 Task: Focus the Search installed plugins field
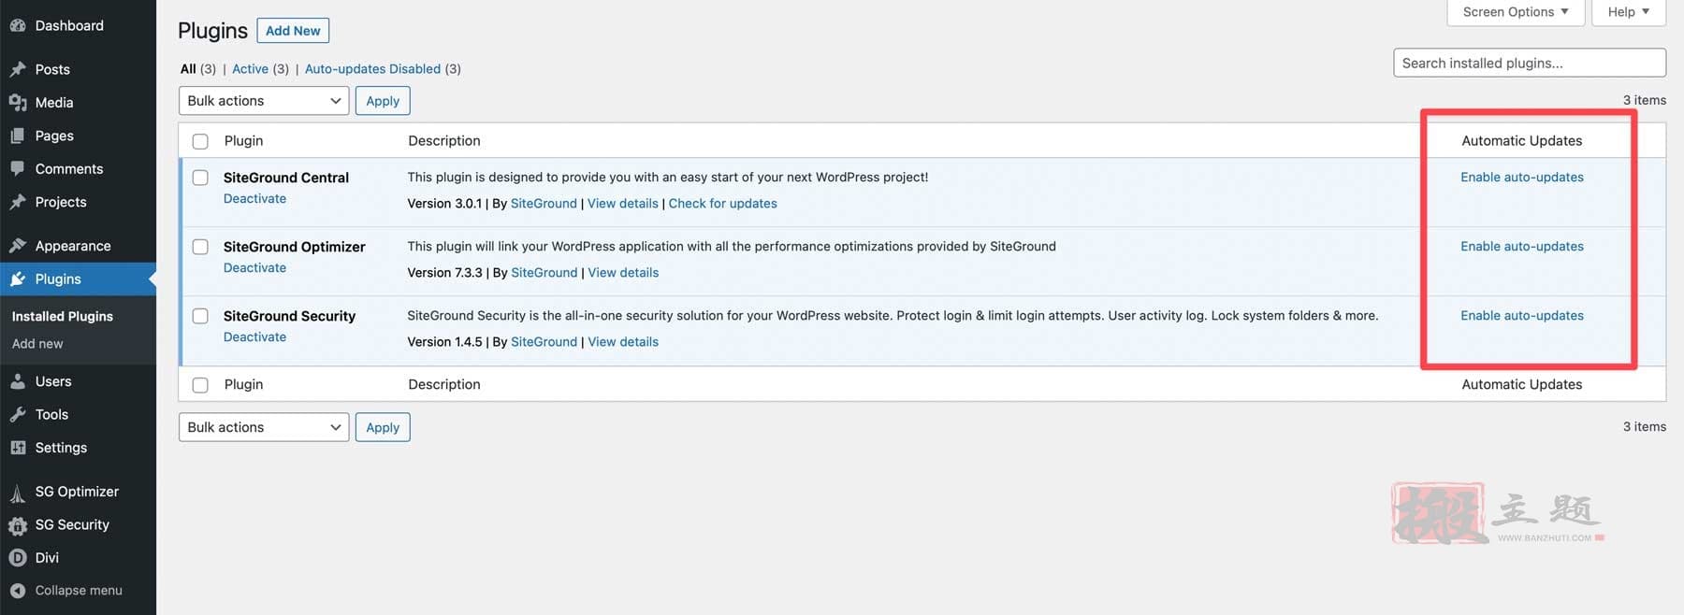(1530, 63)
